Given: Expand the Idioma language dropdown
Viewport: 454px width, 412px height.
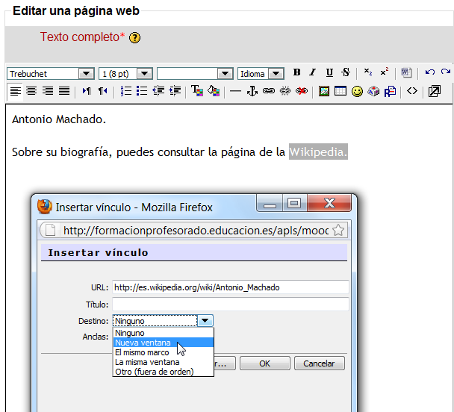Looking at the screenshot, I should [x=276, y=73].
